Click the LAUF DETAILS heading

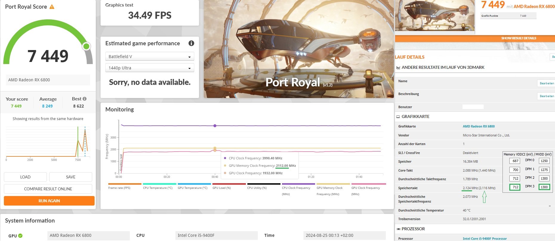click(x=410, y=57)
